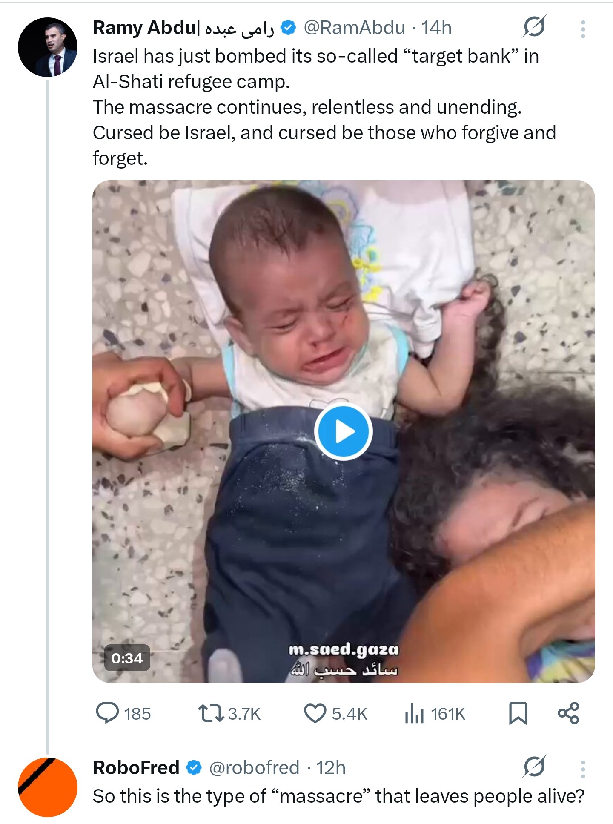The width and height of the screenshot is (613, 824).
Task: Open the @RamAbdu handle link
Action: (x=354, y=28)
